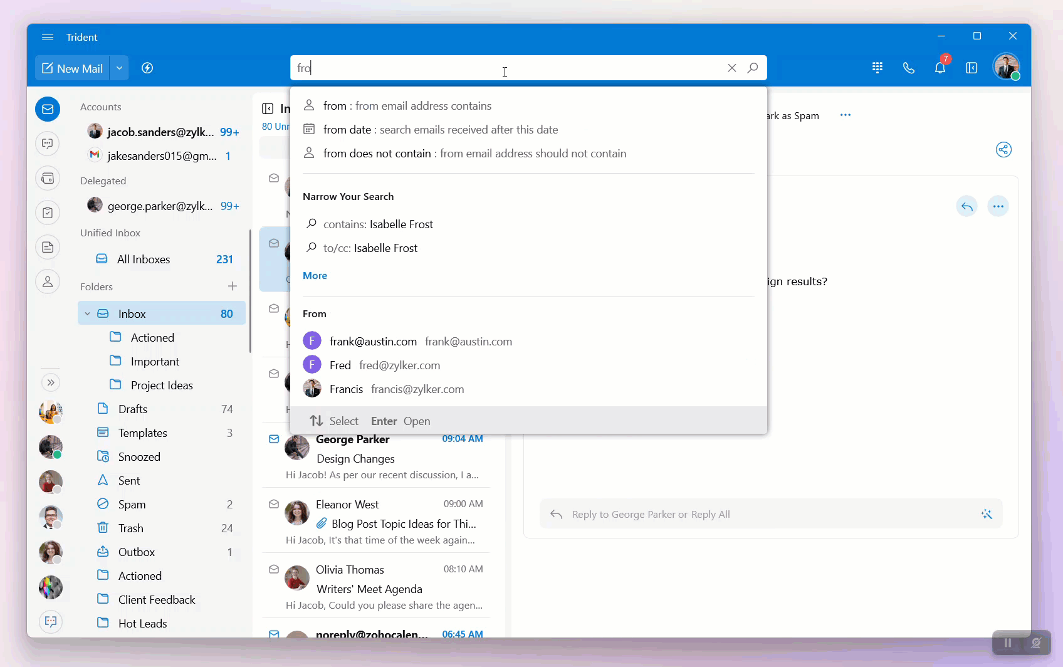
Task: Select the jacob.sanders@zylk... account
Action: click(163, 132)
